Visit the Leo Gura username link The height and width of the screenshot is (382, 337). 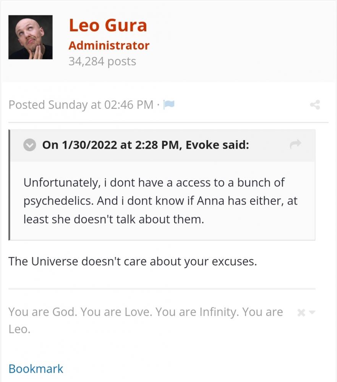pyautogui.click(x=108, y=25)
